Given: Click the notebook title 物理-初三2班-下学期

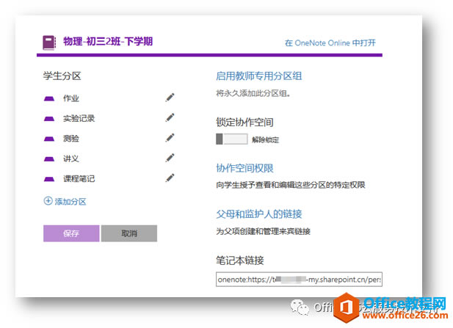Looking at the screenshot, I should pyautogui.click(x=108, y=41).
